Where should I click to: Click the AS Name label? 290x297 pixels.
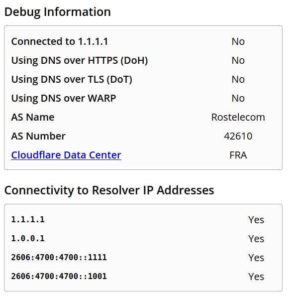[33, 117]
